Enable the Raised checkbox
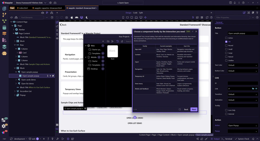Image resolution: width=260 pixels, height=141 pixels. click(226, 57)
